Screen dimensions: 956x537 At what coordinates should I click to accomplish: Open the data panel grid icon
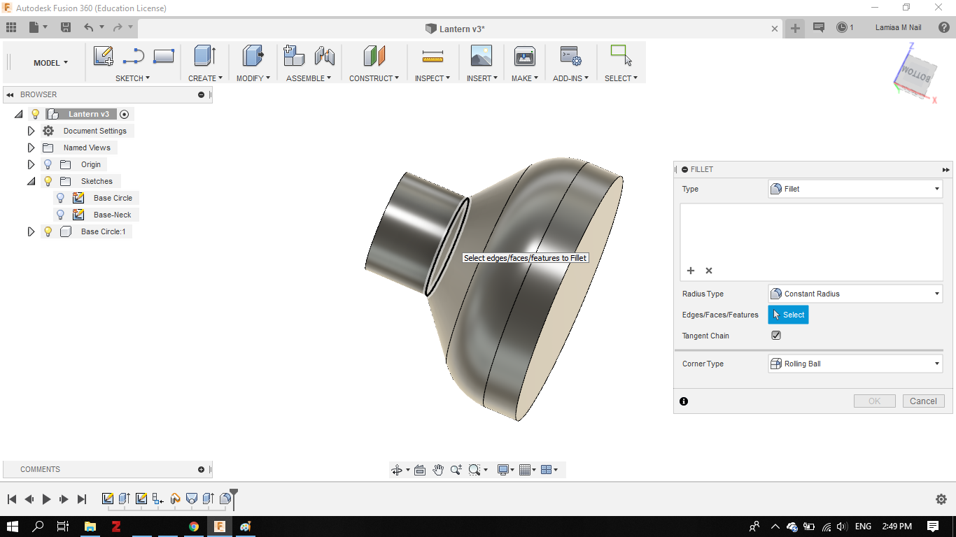[x=11, y=27]
